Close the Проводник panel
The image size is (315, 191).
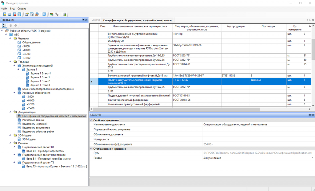86,20
